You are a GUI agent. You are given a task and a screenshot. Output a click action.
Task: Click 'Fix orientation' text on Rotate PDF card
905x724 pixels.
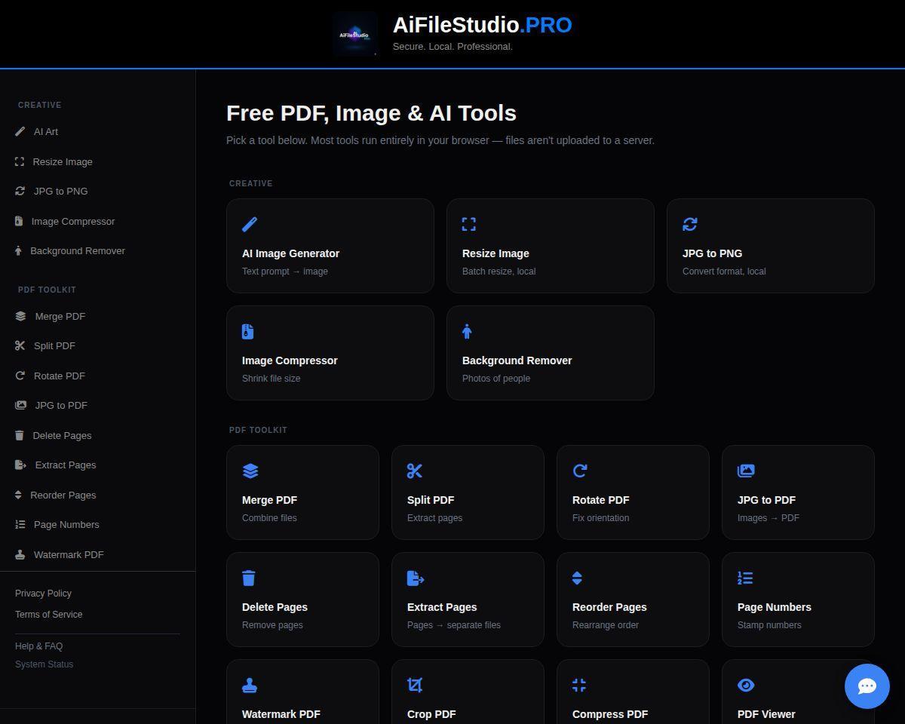click(x=601, y=518)
